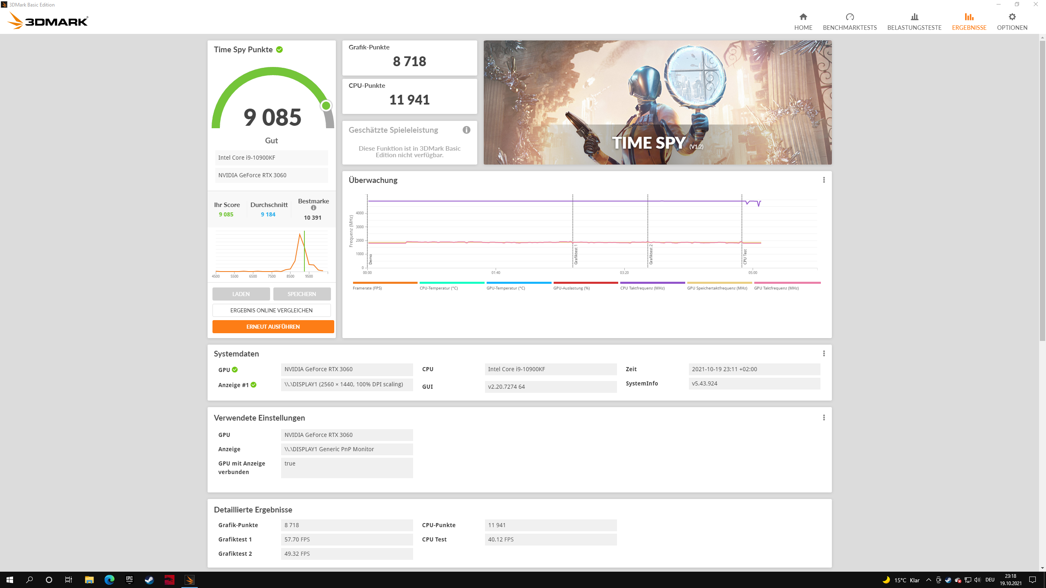Open Steam from the taskbar

(x=149, y=580)
